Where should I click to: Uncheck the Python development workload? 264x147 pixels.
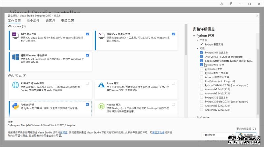(x=87, y=104)
